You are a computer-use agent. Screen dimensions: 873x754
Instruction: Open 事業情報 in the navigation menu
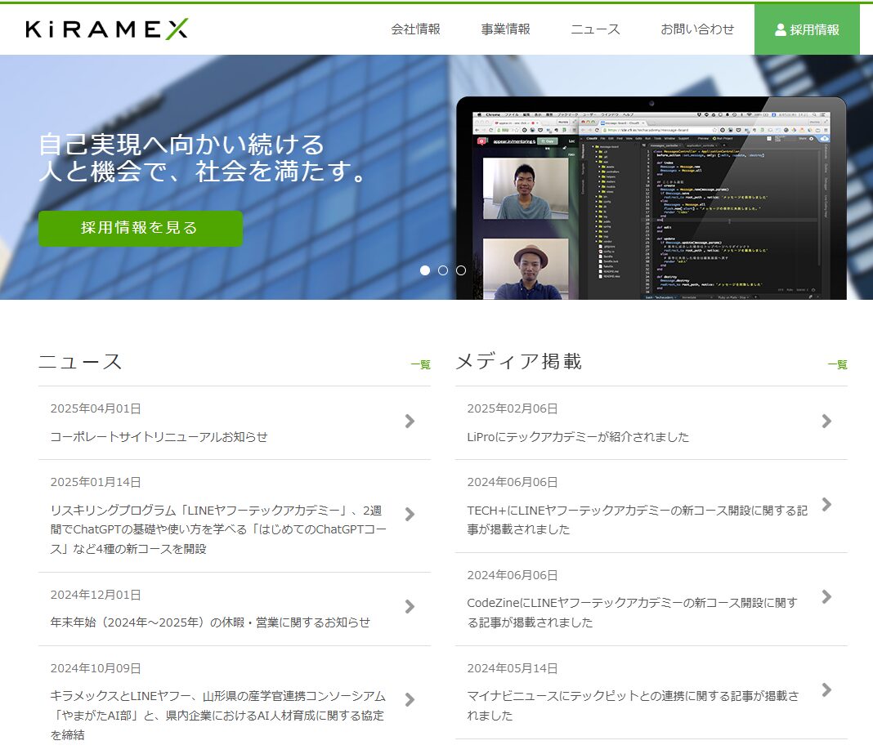[505, 29]
